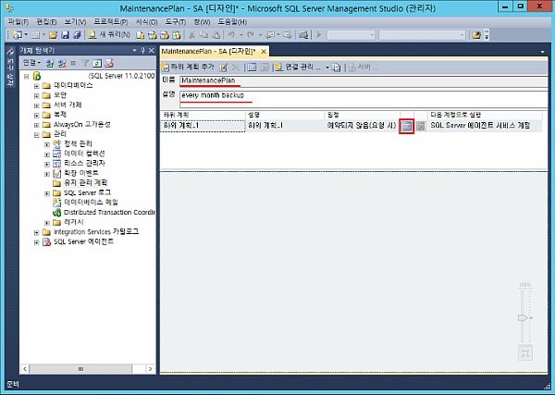Viewport: 555px width, 395px height.
Task: Open the 연결 dropdown in Object Explorer
Action: tap(31, 63)
